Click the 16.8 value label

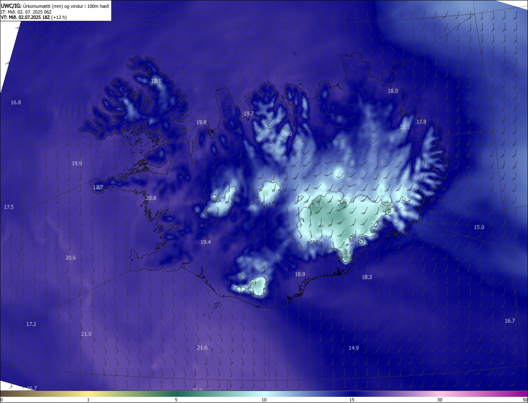click(16, 102)
